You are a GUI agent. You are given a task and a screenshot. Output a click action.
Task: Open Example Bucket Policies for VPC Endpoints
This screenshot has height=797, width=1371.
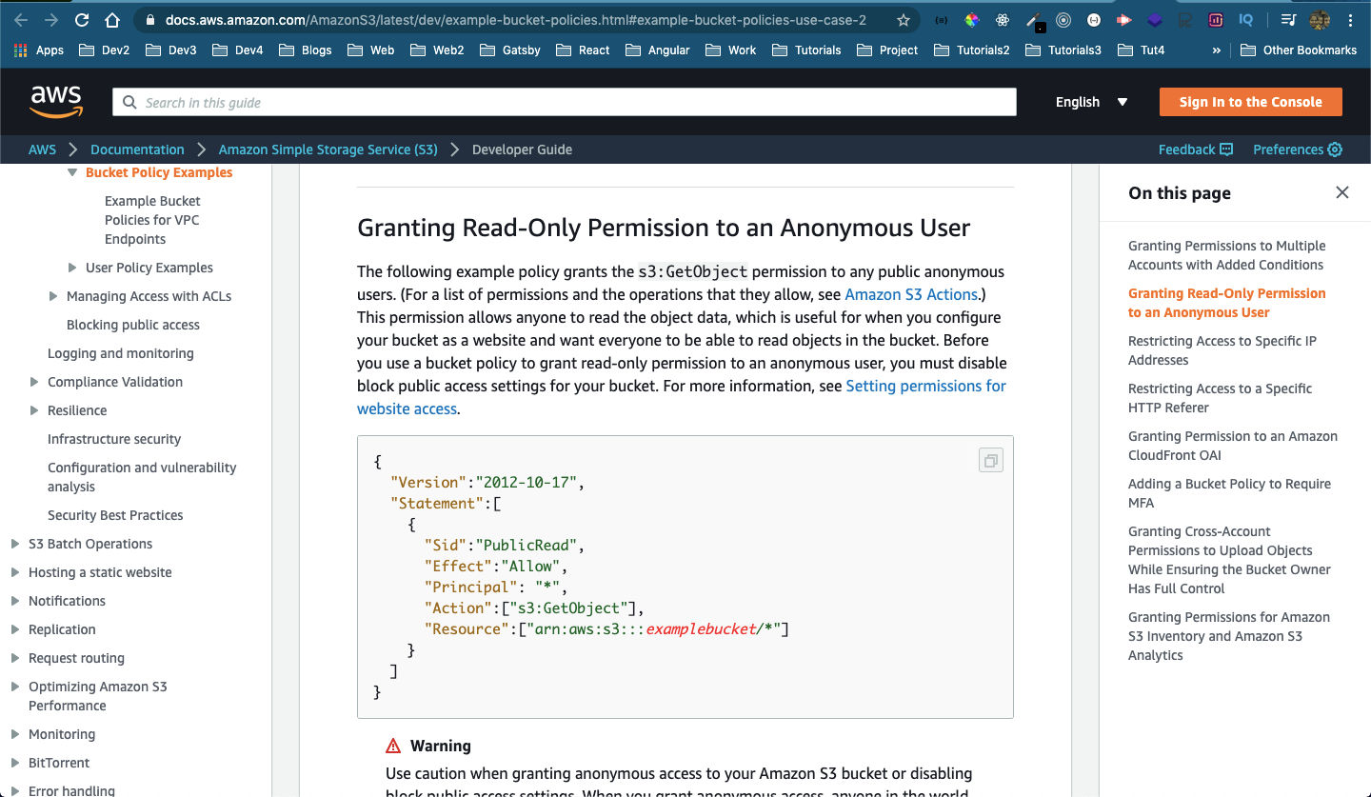(x=152, y=220)
